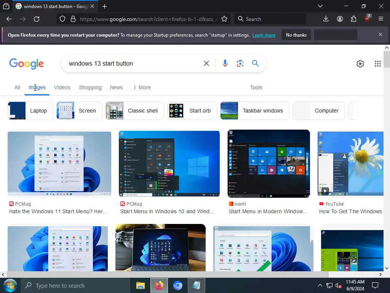
Task: Open the Firefox account icon
Action: coord(340,19)
